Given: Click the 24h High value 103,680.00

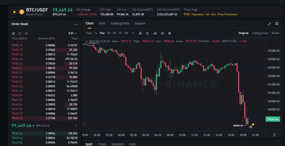Looking at the screenshot, I should (x=107, y=14).
